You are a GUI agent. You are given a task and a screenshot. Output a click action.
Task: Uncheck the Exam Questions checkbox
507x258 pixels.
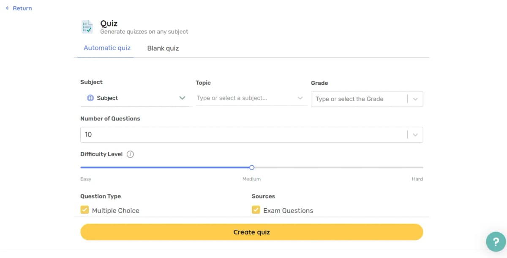pos(256,210)
